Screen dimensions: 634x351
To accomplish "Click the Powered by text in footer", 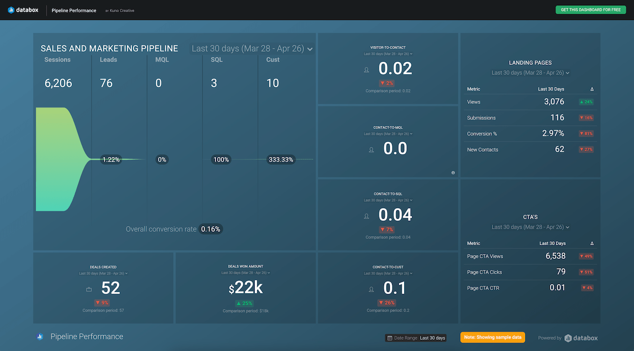I will [x=549, y=338].
